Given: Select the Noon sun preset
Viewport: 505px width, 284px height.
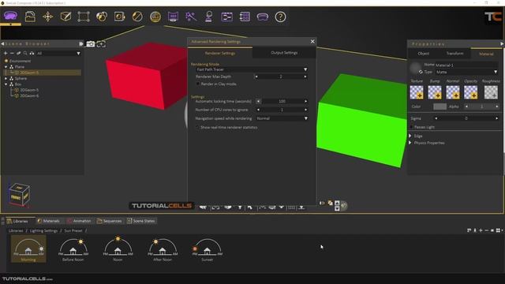Looking at the screenshot, I should tap(118, 249).
